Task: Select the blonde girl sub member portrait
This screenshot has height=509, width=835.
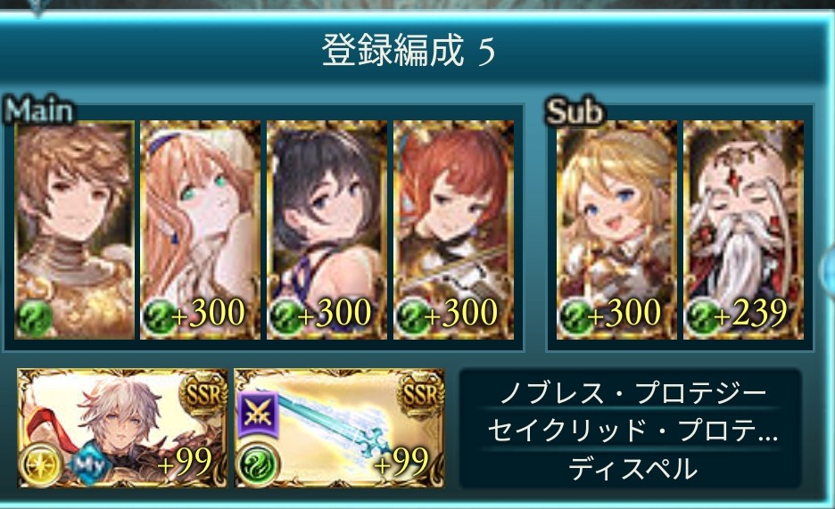Action: click(616, 230)
